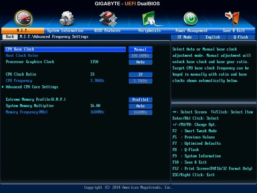Select the CPU Clock Ratio label

pyautogui.click(x=21, y=75)
